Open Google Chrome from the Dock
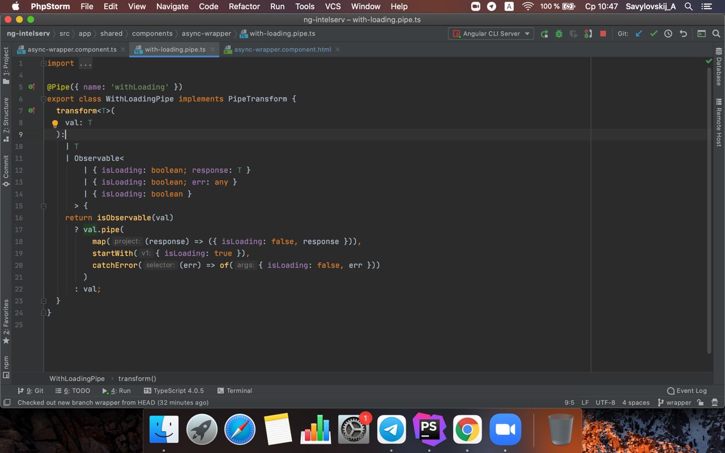This screenshot has height=453, width=725. tap(467, 430)
